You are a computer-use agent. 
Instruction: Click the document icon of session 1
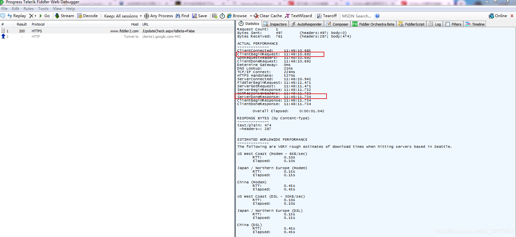(3, 31)
